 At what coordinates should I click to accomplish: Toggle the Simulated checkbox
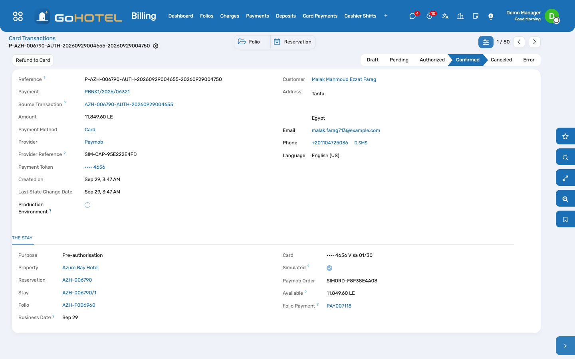(329, 268)
